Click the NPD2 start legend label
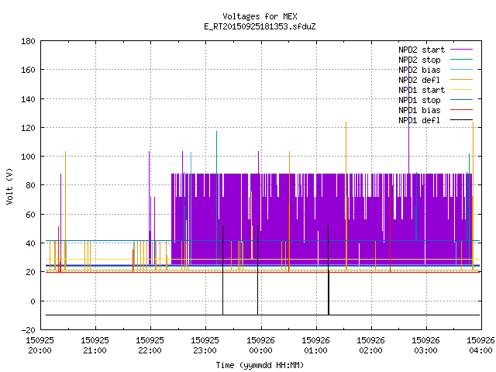The width and height of the screenshot is (496, 372). point(422,50)
